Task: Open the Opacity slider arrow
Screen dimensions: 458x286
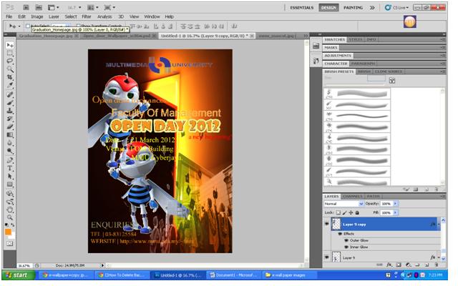Action: [396, 204]
